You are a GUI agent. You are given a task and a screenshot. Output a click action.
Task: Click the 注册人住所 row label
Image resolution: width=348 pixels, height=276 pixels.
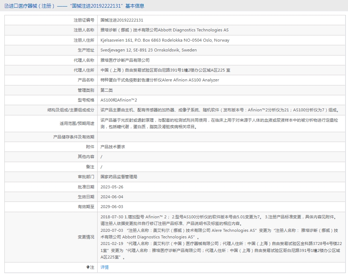[84, 41]
